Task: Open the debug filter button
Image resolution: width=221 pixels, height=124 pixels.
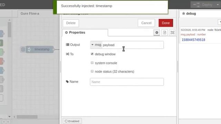Action: 220,22
